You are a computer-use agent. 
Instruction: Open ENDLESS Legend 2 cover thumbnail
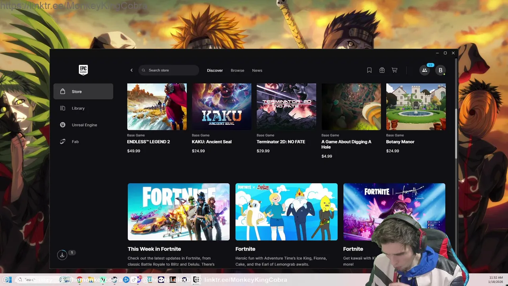click(x=157, y=106)
